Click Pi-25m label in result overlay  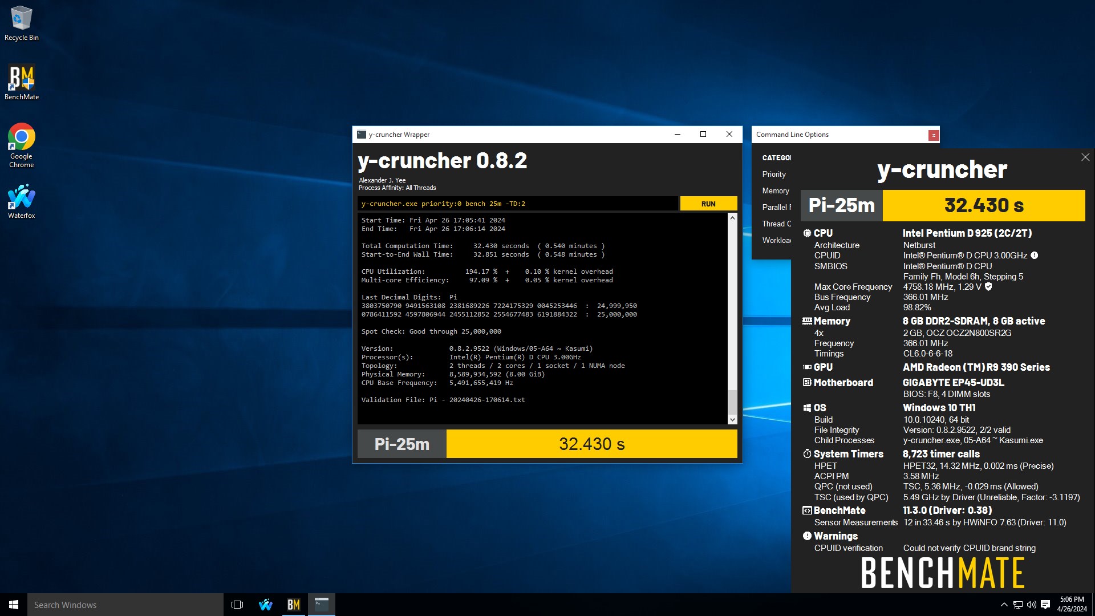842,205
